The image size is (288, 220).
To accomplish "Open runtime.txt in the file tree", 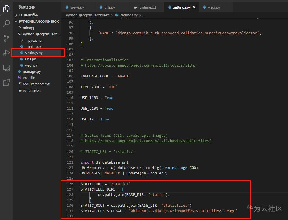I will pyautogui.click(x=37, y=90).
